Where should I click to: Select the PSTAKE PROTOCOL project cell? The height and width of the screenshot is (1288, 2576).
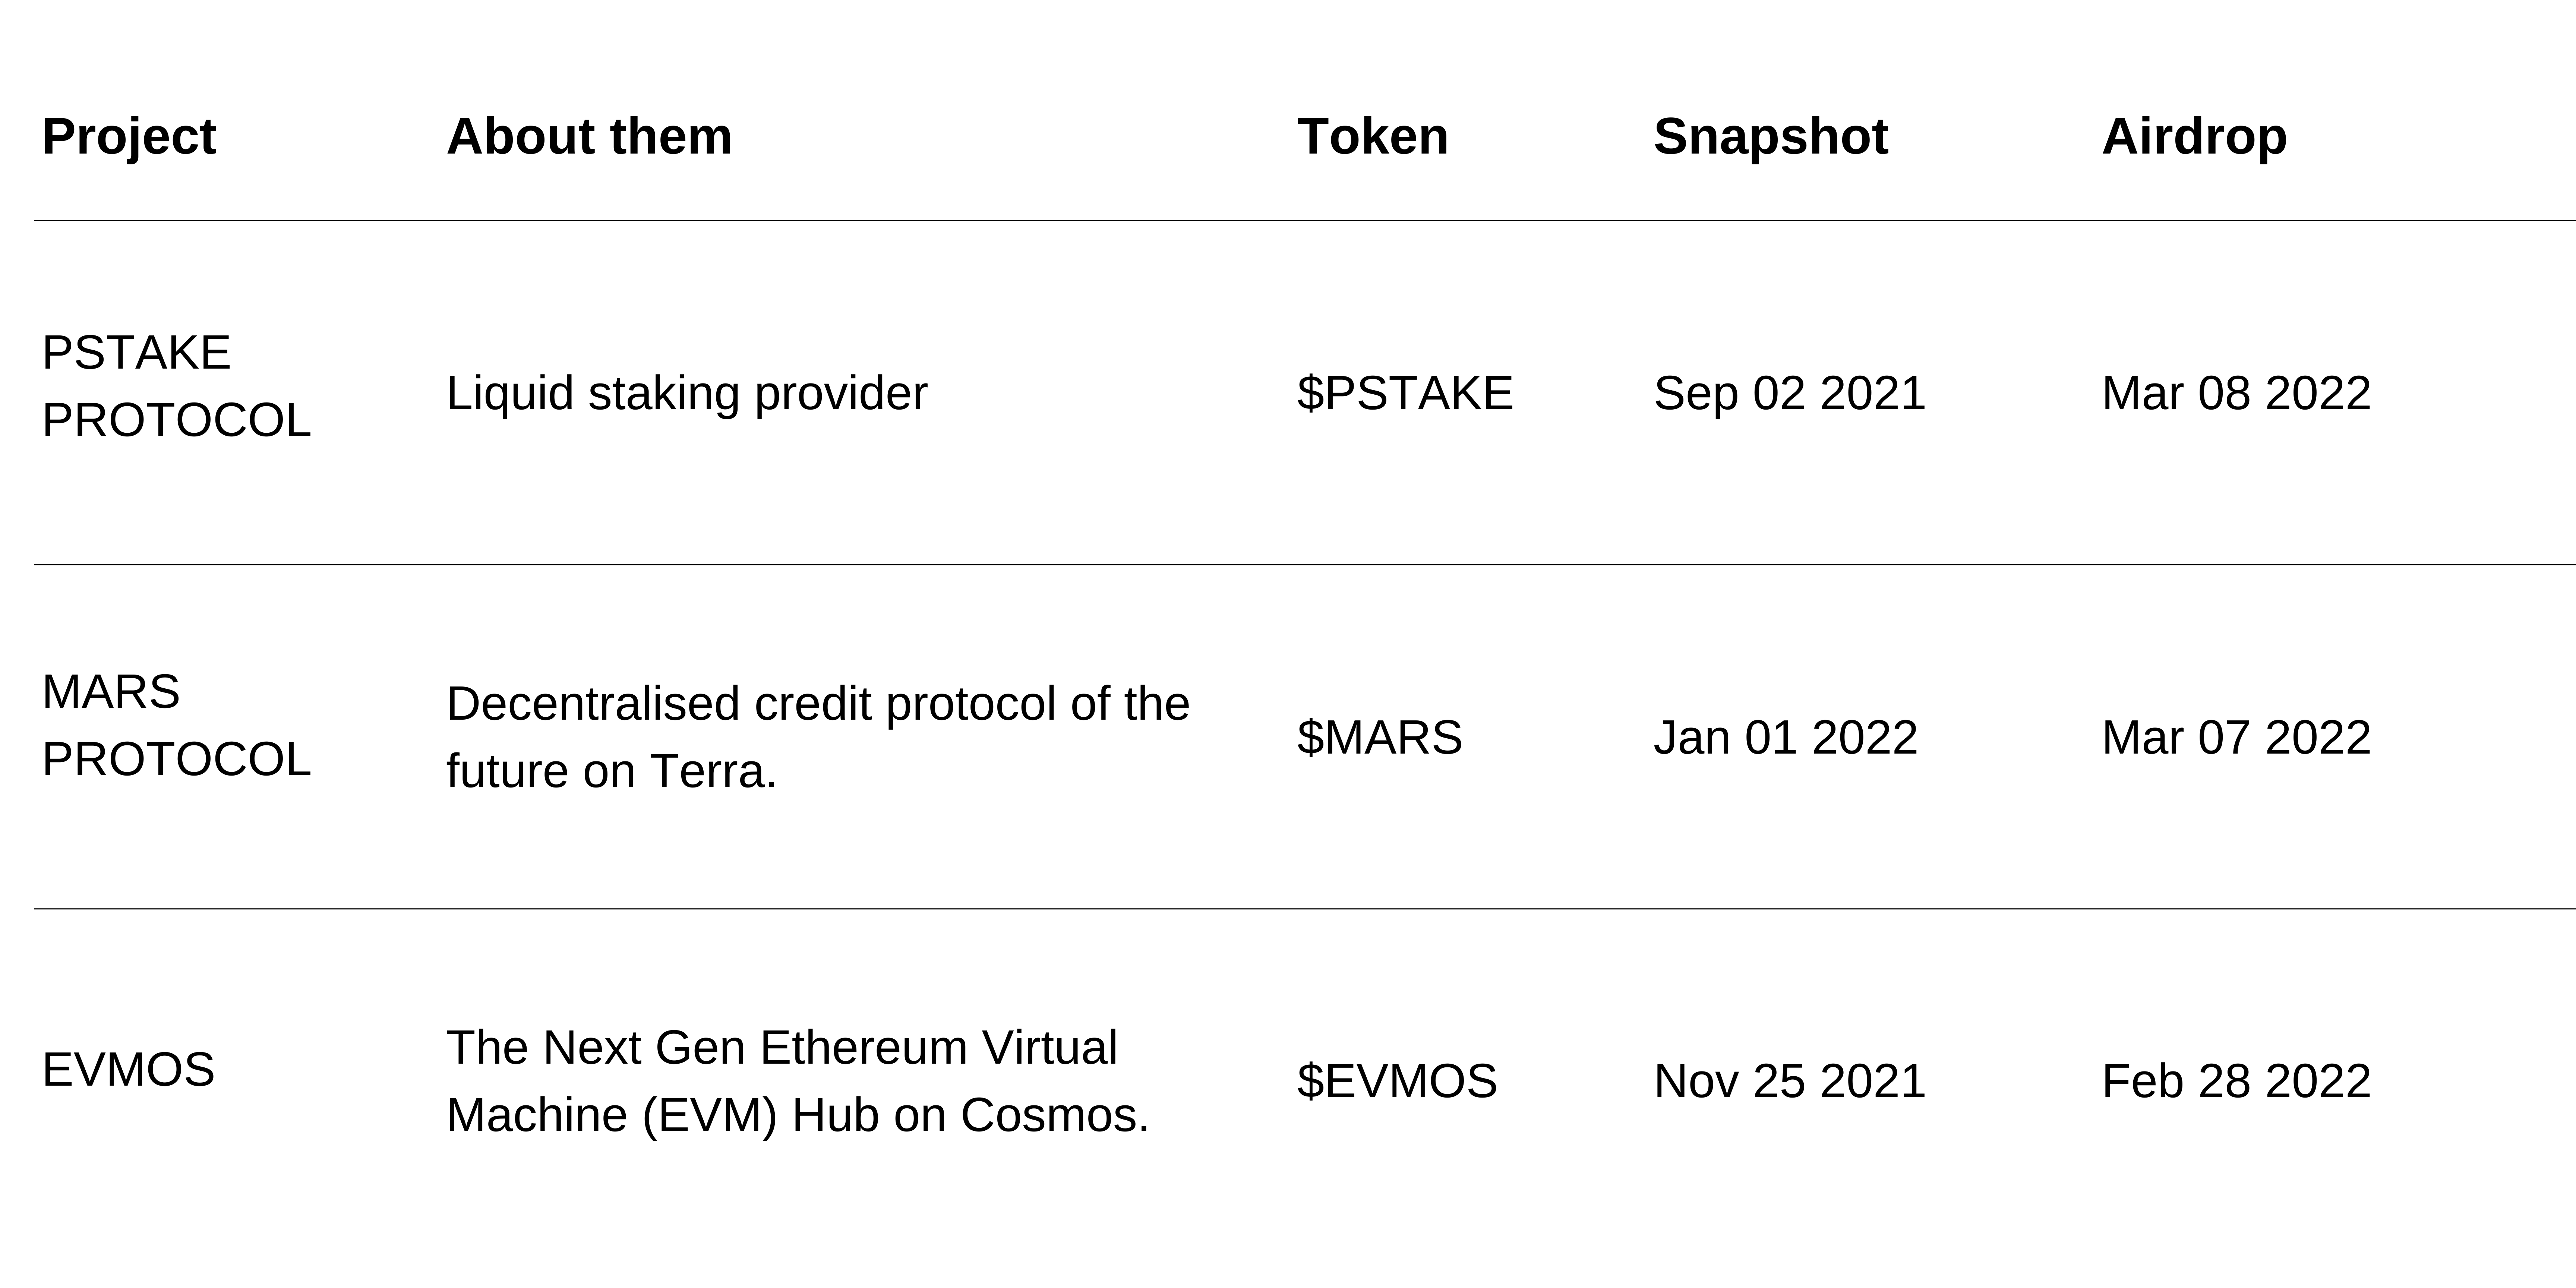(176, 386)
